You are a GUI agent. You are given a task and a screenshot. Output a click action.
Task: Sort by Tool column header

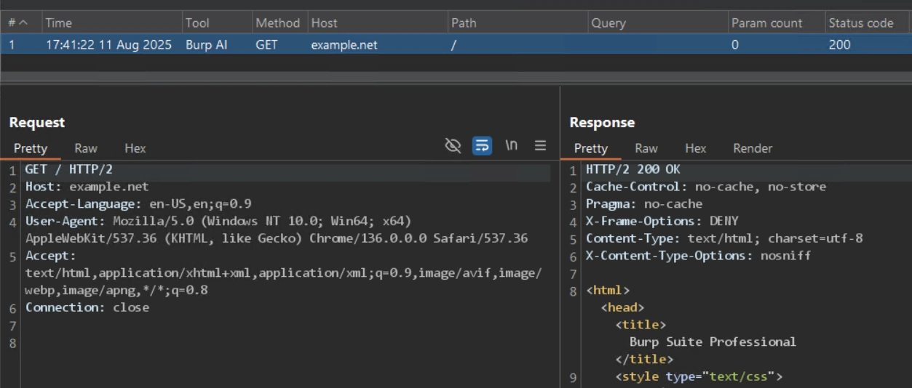(x=217, y=23)
